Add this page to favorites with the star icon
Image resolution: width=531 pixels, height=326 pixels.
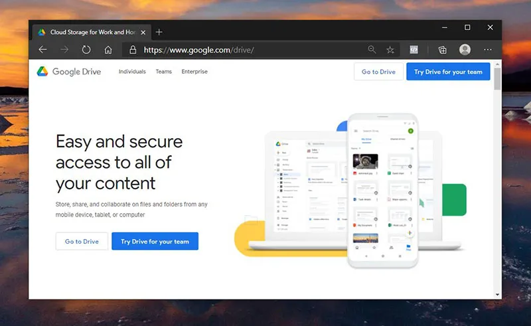(x=390, y=50)
